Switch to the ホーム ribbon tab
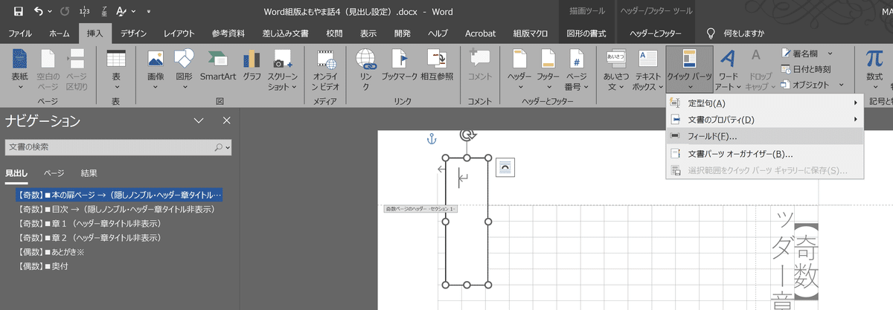Screen dimensions: 893x310 60,33
